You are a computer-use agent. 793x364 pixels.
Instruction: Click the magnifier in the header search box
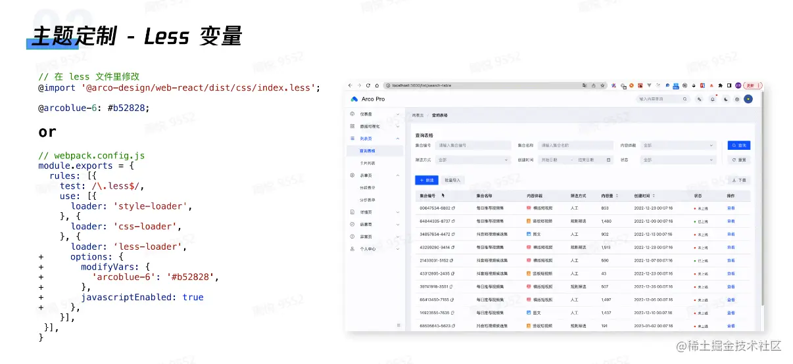[685, 99]
